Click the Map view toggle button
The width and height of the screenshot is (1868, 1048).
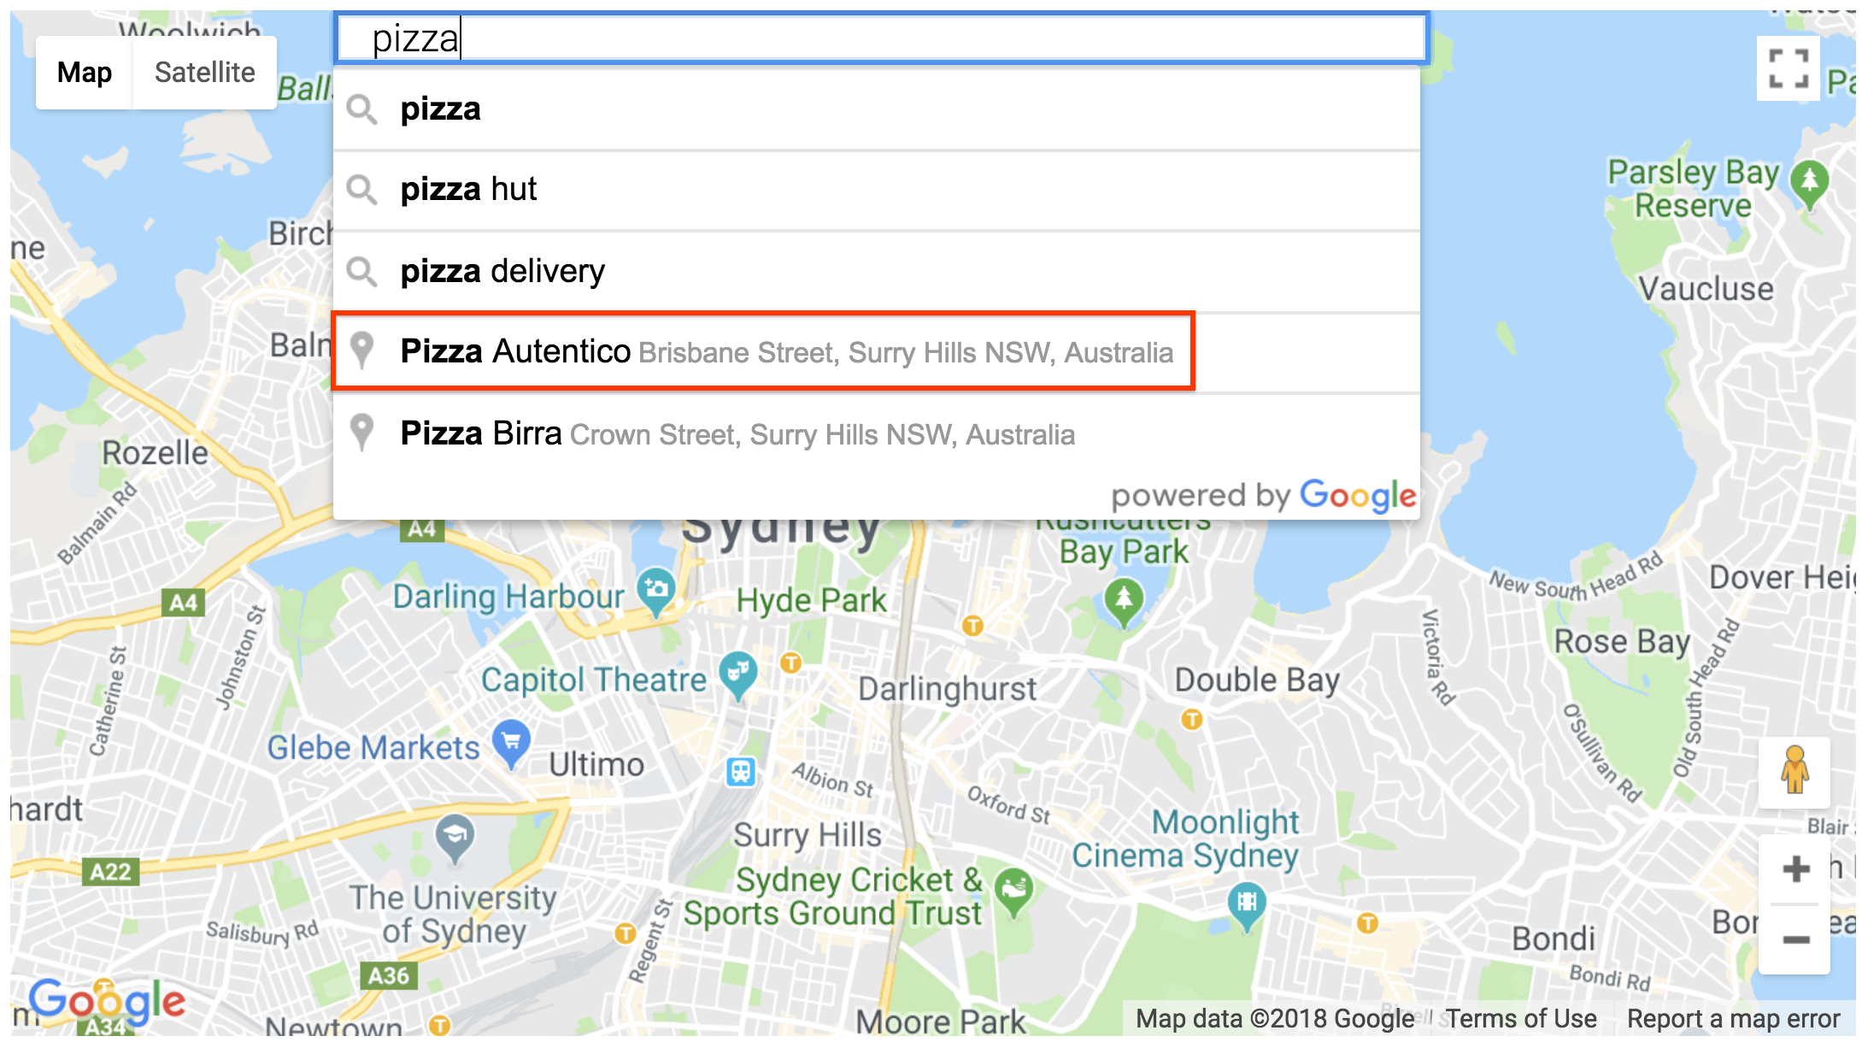pyautogui.click(x=82, y=72)
